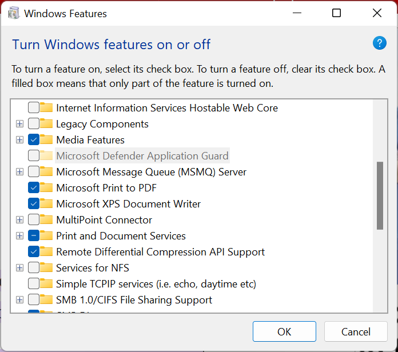
Task: Select Internet Information Services Hostable Web Core item
Action: [x=167, y=108]
